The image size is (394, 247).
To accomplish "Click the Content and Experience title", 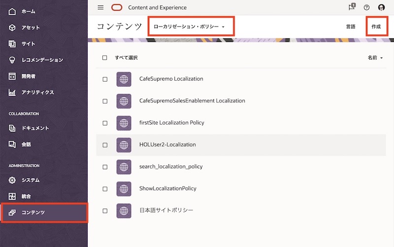I will [157, 7].
